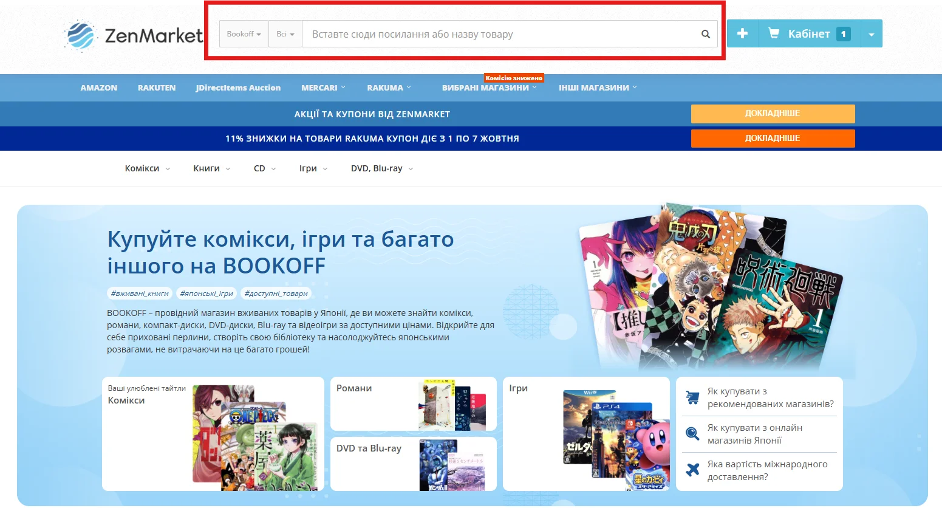
Task: Expand the MERCARI menu
Action: tap(323, 88)
